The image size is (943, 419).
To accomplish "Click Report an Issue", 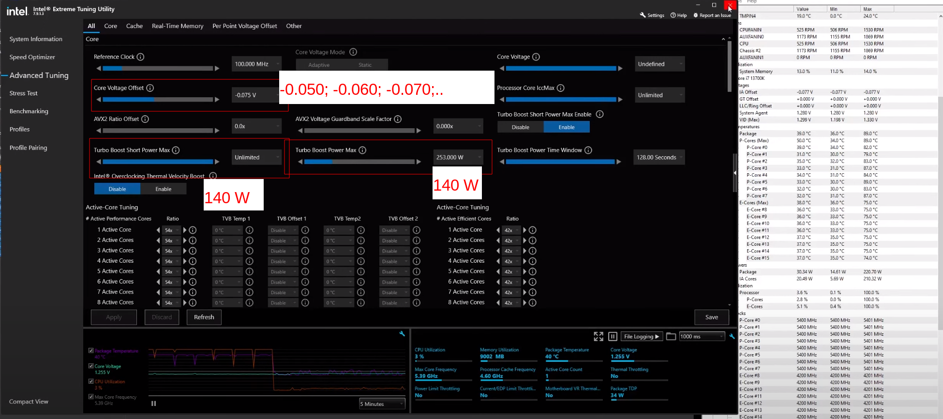I will tap(712, 15).
